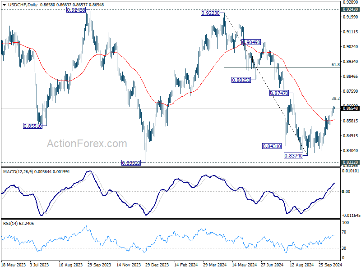
Task: Click the MACD -0.011645 scale value
Action: (x=351, y=216)
